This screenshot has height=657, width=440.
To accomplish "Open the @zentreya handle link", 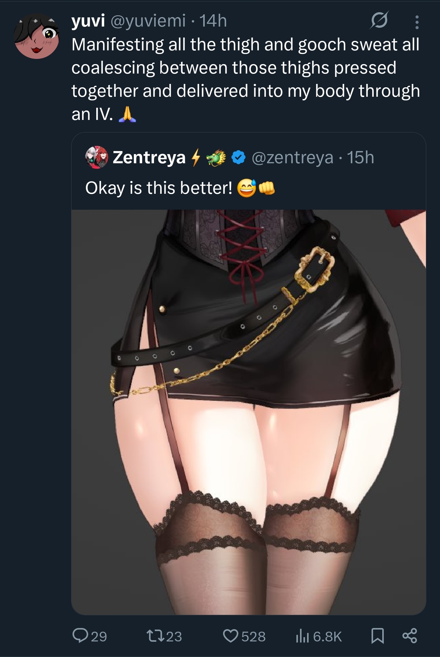I will tap(292, 157).
